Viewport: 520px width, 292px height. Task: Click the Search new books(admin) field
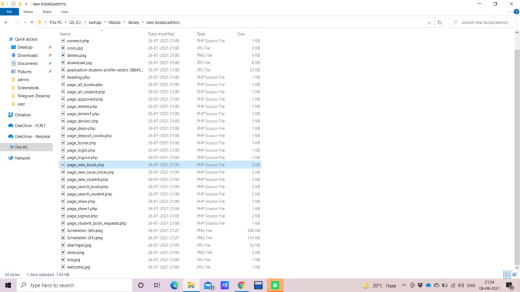[x=483, y=22]
